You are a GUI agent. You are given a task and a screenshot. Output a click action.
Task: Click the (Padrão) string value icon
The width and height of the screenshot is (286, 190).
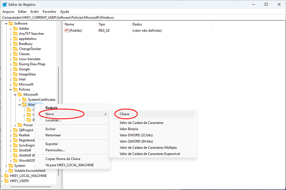click(x=66, y=30)
